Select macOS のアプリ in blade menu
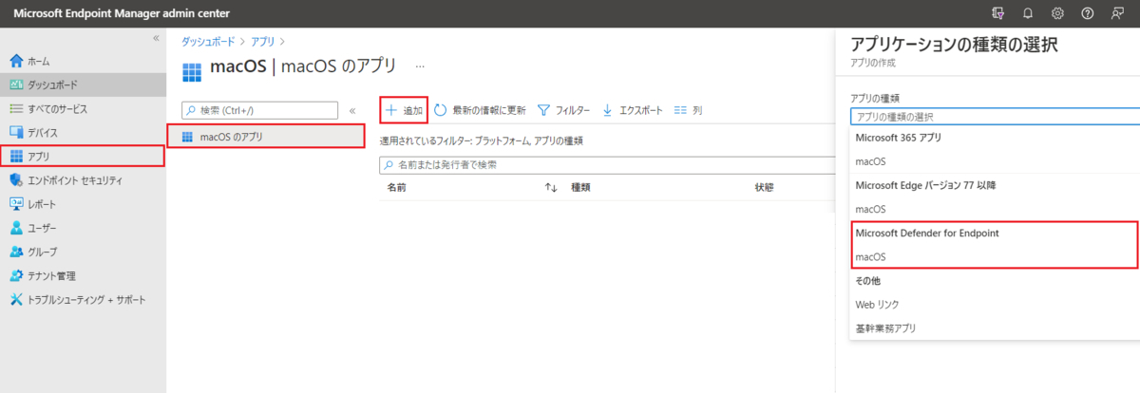 [x=266, y=137]
